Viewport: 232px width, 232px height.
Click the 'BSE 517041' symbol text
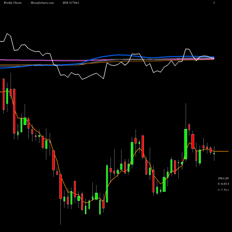point(71,3)
